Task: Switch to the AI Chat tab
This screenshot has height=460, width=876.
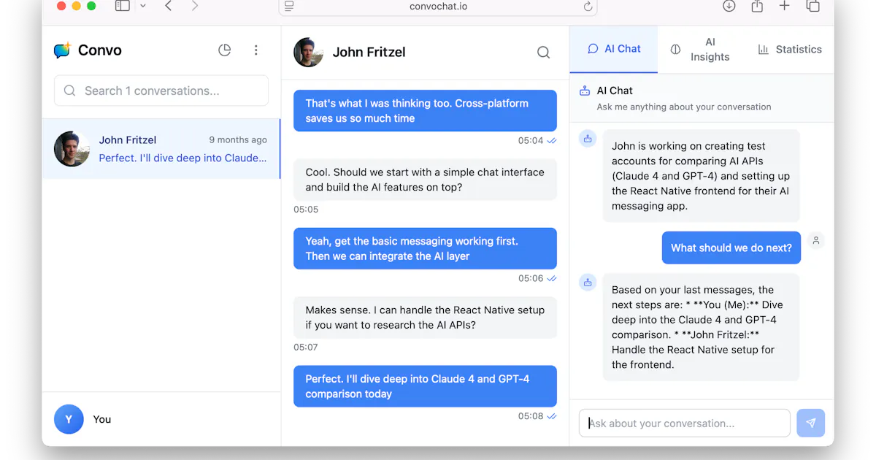Action: [x=614, y=49]
